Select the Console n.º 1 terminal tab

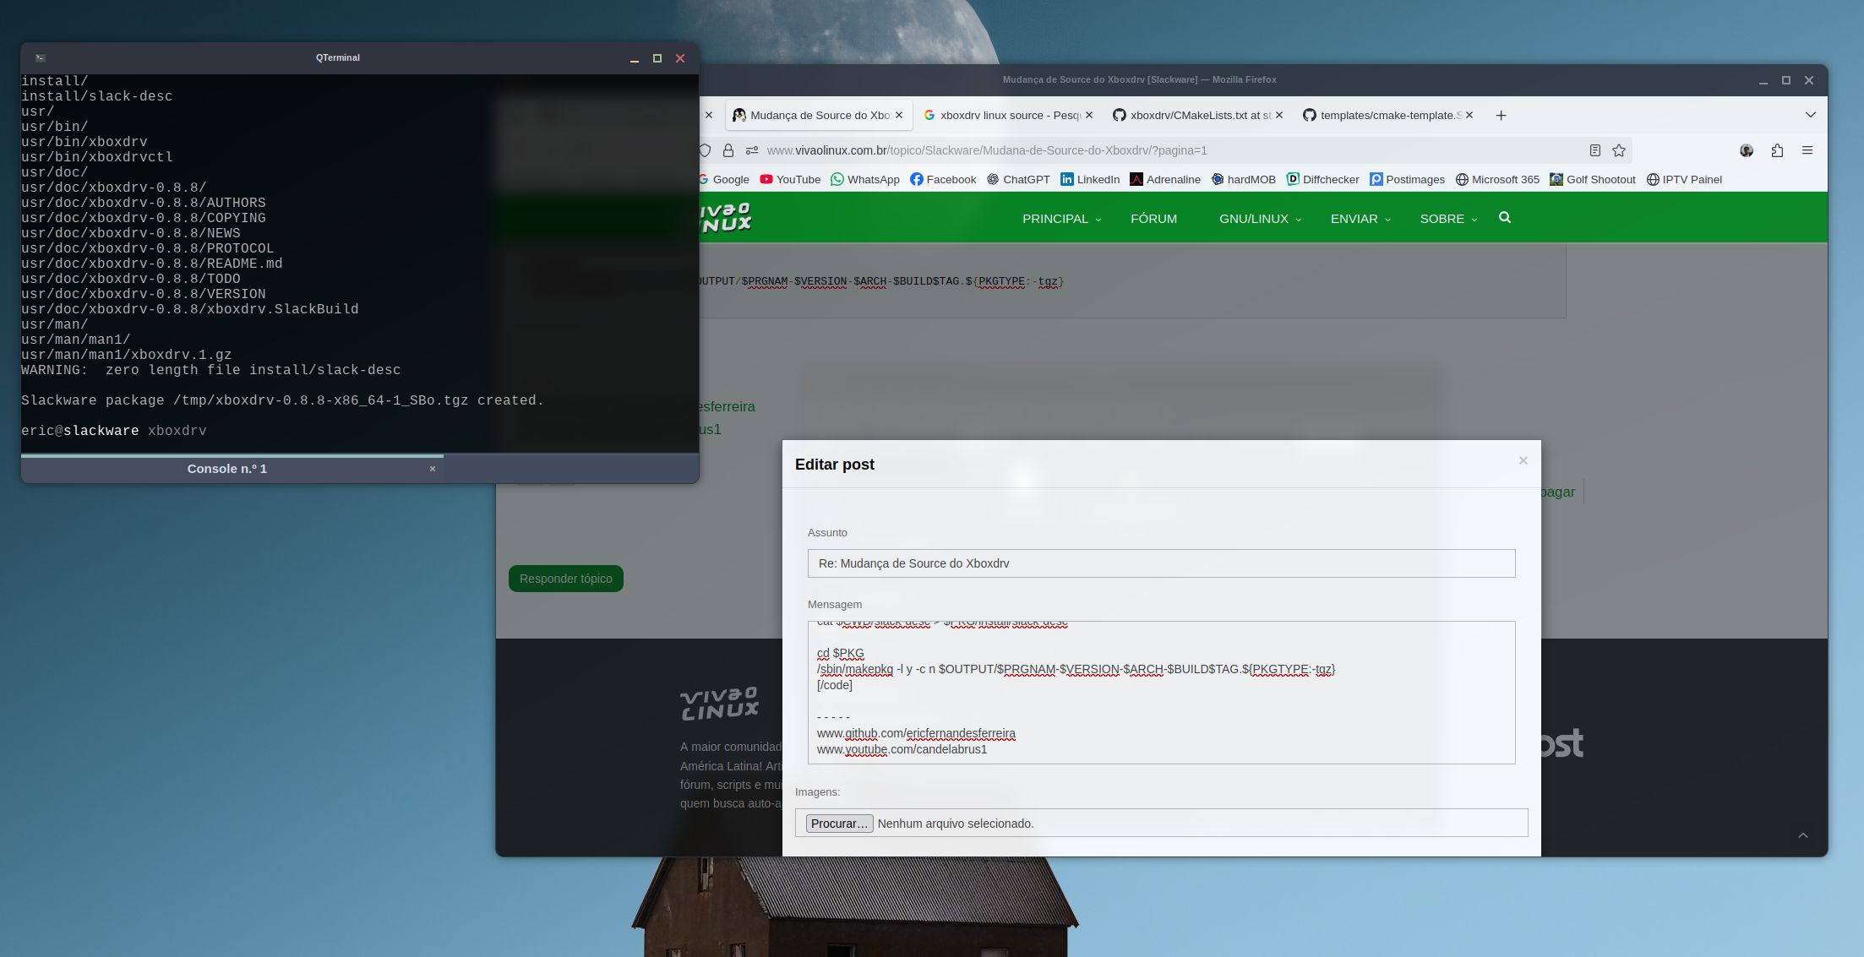227,469
